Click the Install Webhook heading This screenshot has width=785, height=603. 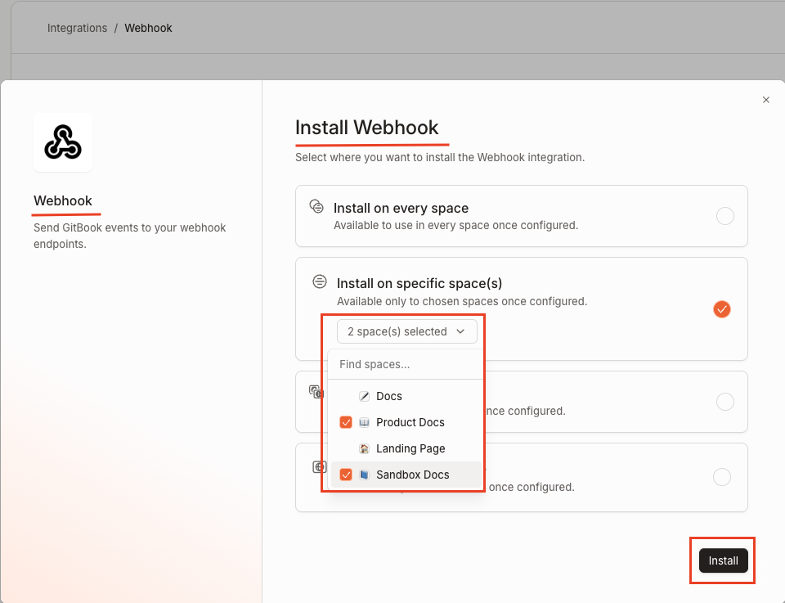pos(366,127)
